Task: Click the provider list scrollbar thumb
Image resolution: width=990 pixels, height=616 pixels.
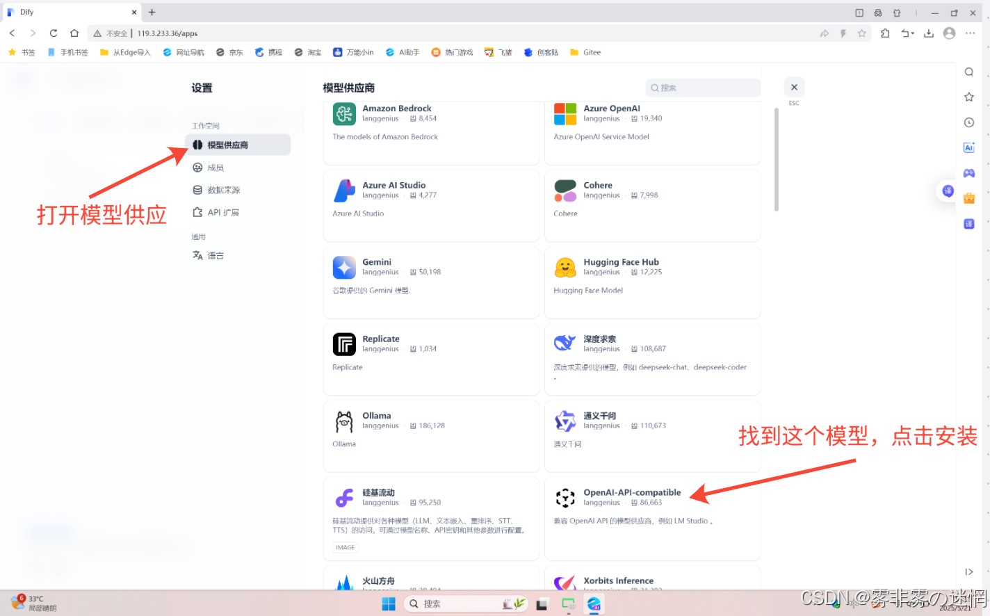Action: (x=776, y=159)
